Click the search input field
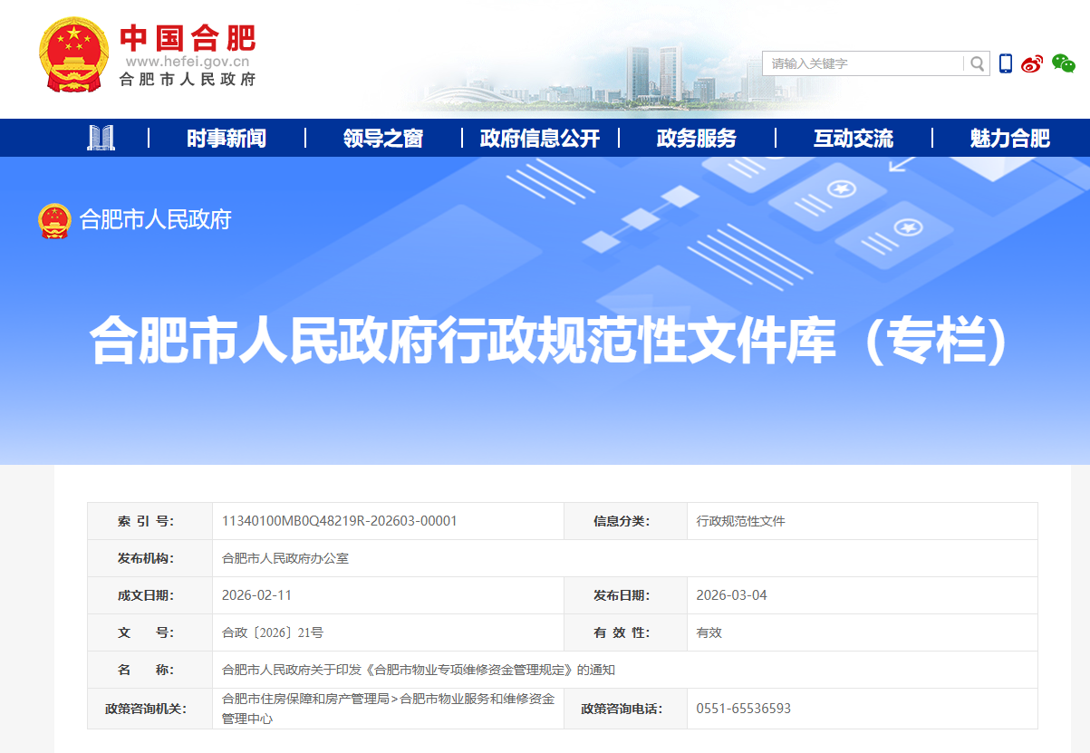Image resolution: width=1090 pixels, height=753 pixels. 863,63
